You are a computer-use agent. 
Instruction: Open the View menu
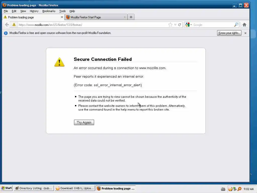23,11
